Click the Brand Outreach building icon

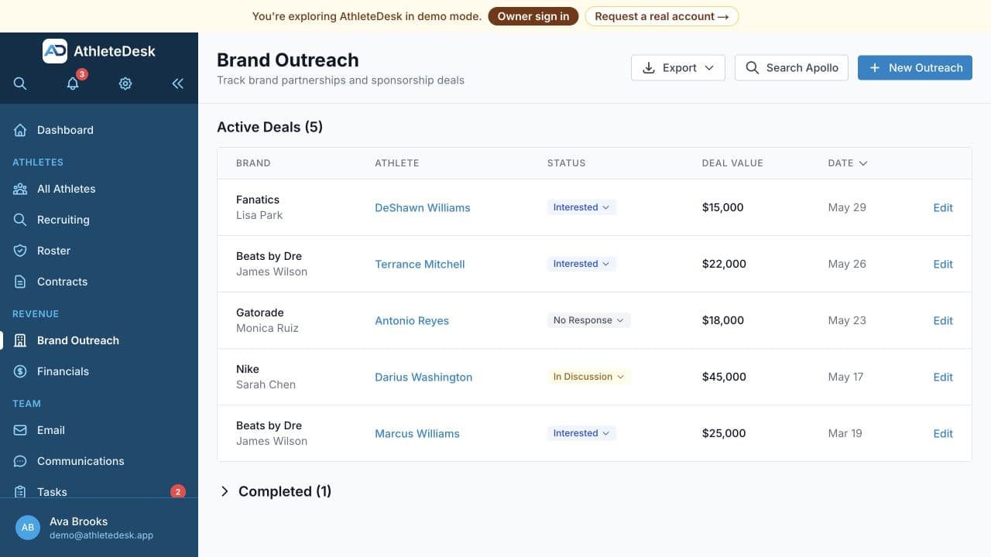20,340
